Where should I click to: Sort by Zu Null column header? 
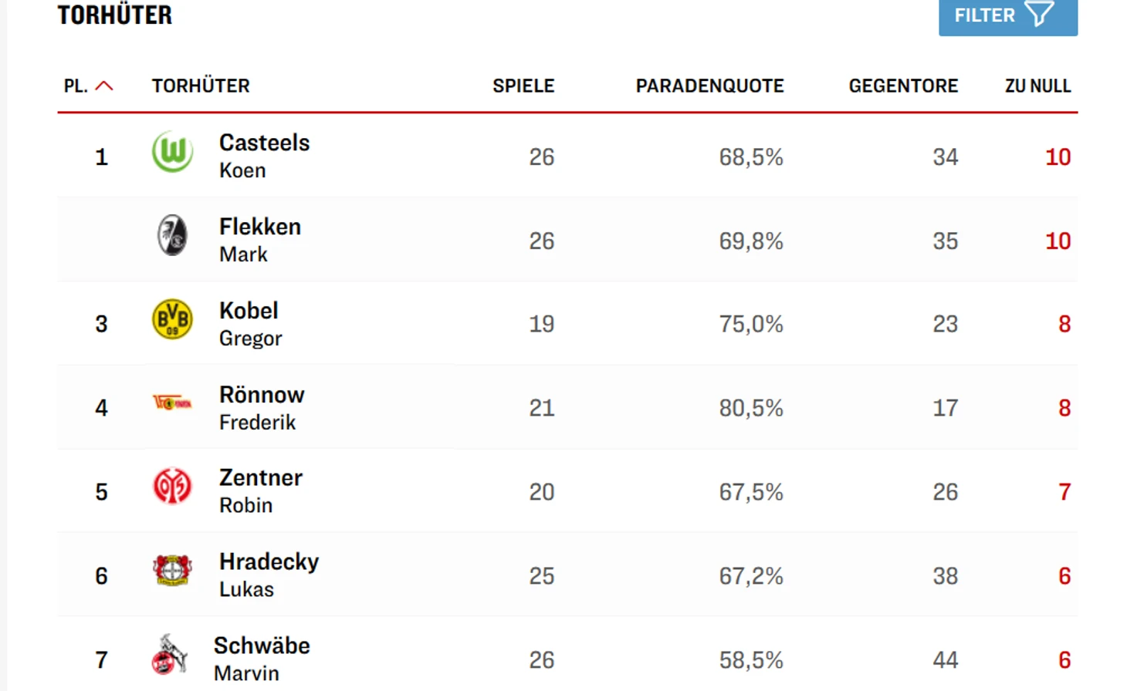1037,86
